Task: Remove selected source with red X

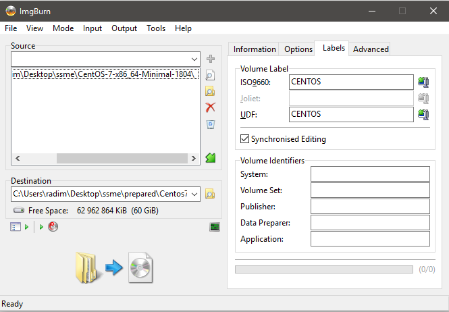Action: tap(210, 107)
